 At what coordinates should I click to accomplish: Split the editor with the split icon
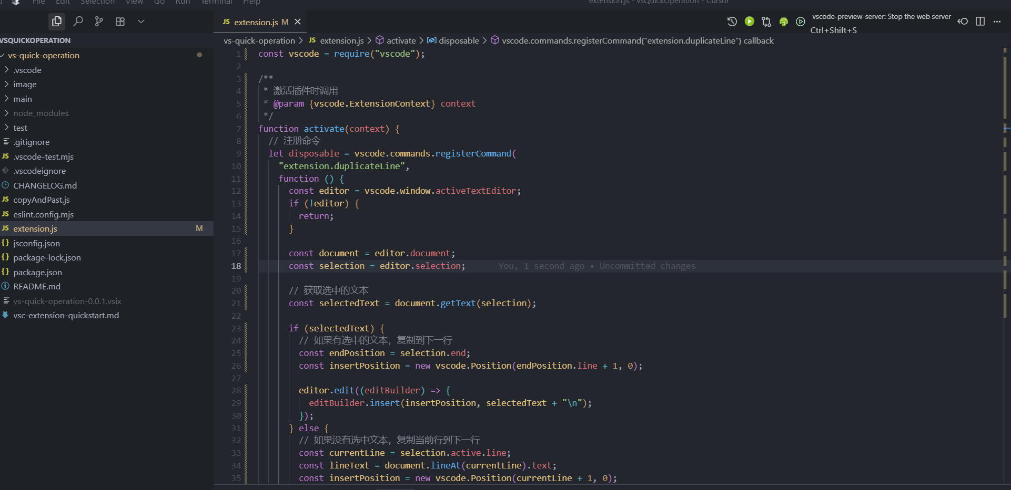click(980, 22)
